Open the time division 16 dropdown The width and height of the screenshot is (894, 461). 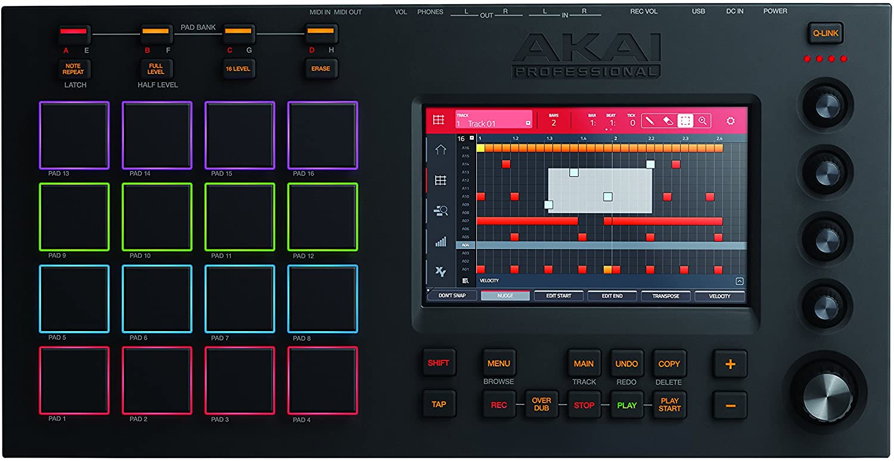coord(472,138)
